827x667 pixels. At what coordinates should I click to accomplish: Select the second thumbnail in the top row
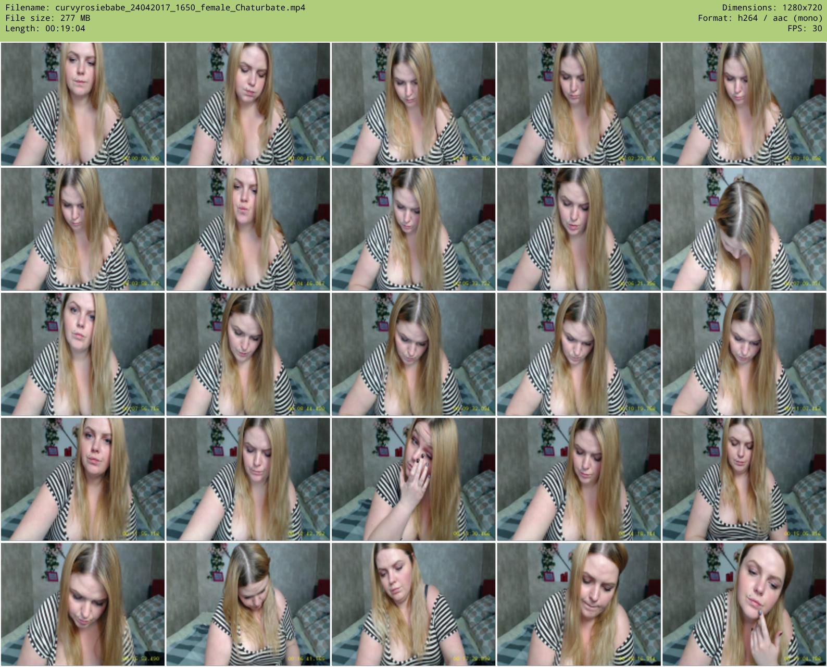248,104
